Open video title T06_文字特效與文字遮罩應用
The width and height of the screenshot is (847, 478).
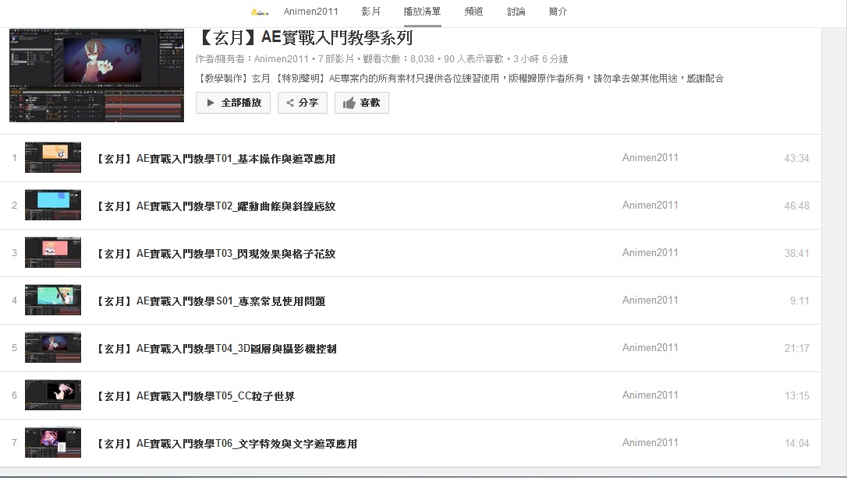(x=226, y=444)
